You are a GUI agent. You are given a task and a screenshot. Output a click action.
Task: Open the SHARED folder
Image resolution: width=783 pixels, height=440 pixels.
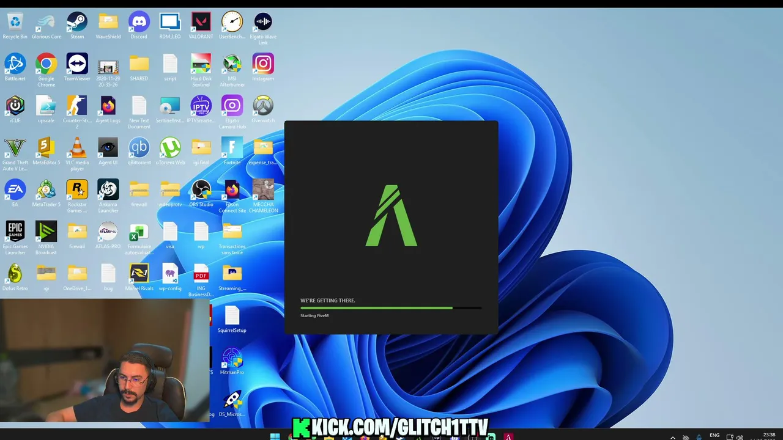click(139, 64)
